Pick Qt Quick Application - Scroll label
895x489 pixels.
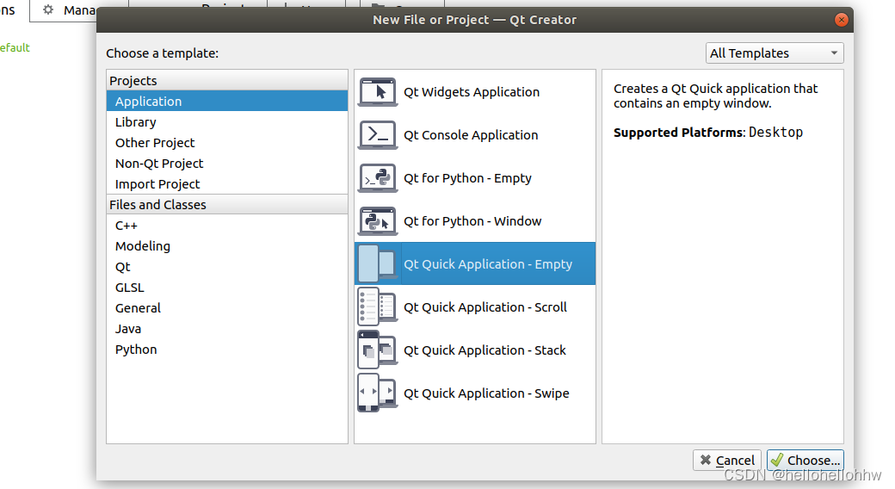pyautogui.click(x=485, y=306)
